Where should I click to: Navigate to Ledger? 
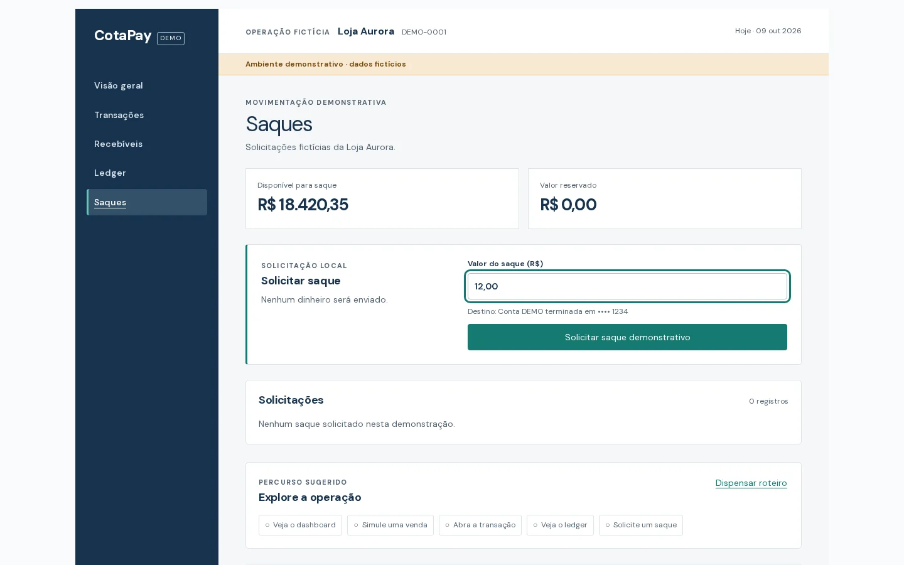point(110,173)
